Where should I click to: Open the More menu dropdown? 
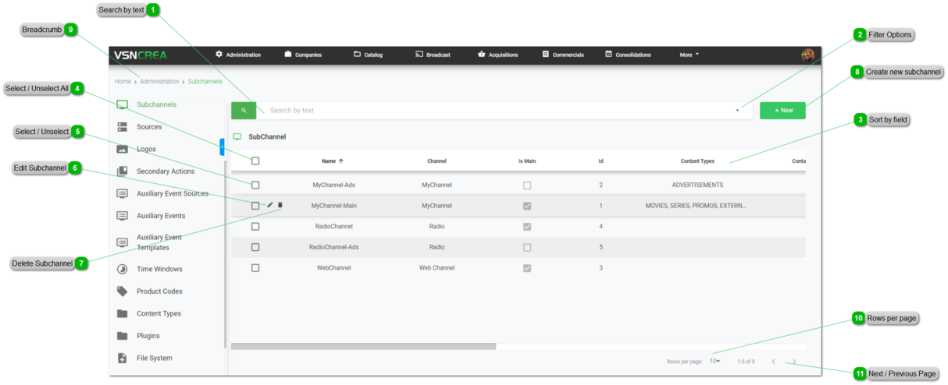click(x=689, y=55)
